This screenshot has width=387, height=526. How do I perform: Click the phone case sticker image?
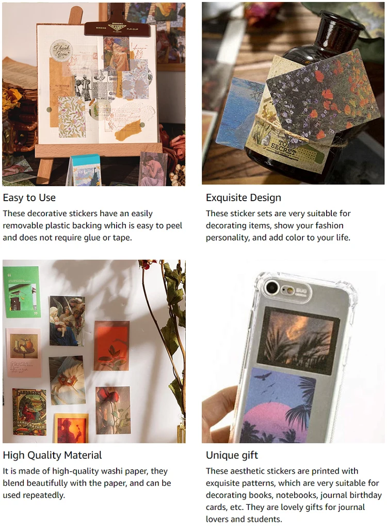pos(293,351)
